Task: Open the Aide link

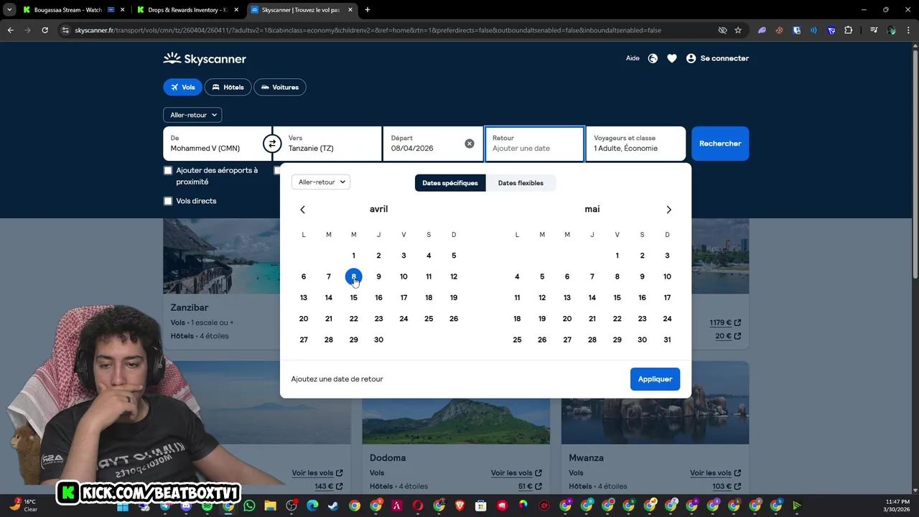Action: pos(633,58)
